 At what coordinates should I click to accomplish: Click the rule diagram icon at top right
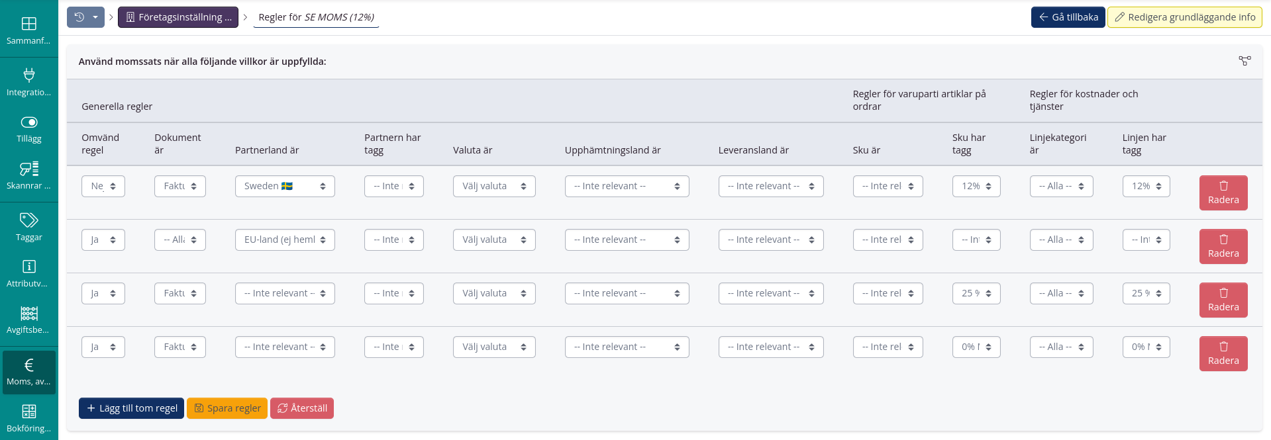[1245, 61]
